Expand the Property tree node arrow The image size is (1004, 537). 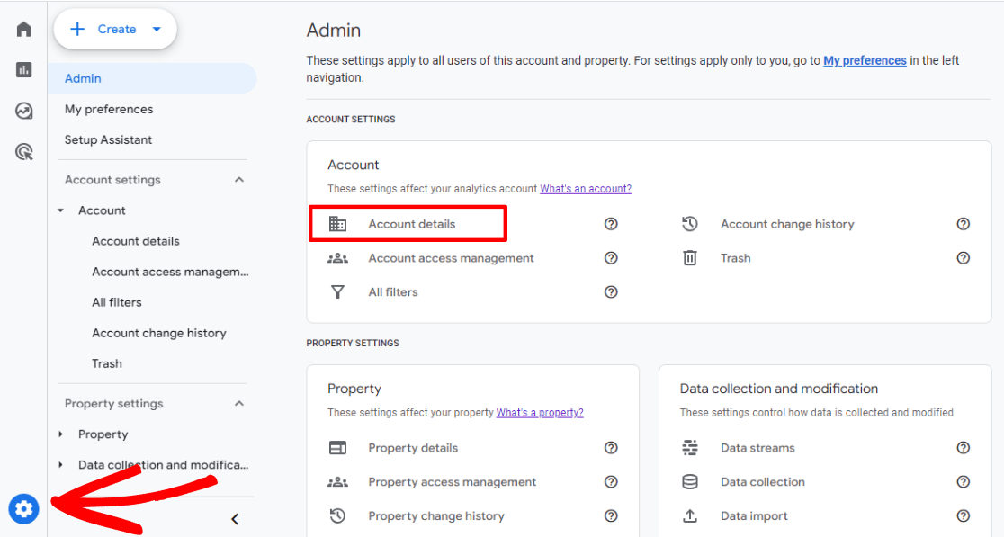(61, 434)
